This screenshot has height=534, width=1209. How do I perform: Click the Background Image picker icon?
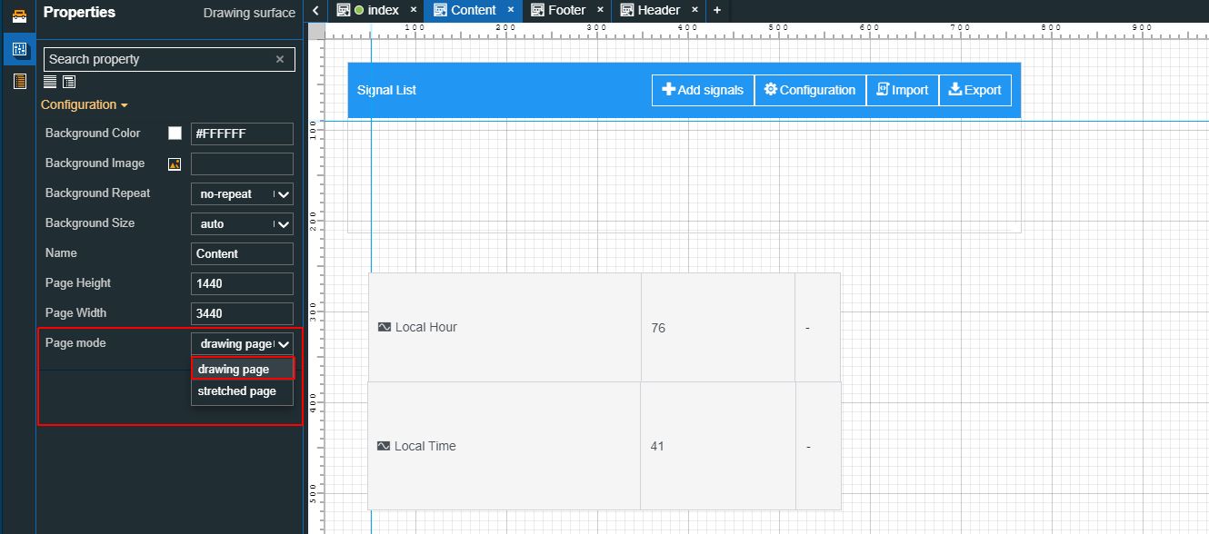[175, 164]
